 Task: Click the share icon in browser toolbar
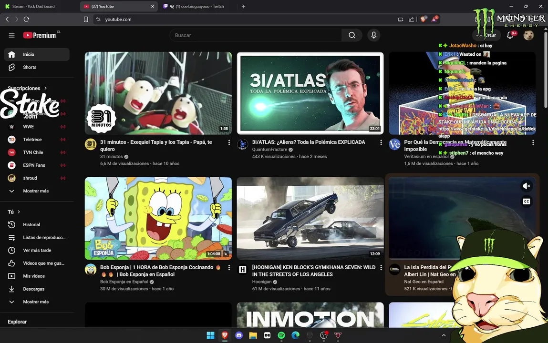(x=411, y=19)
